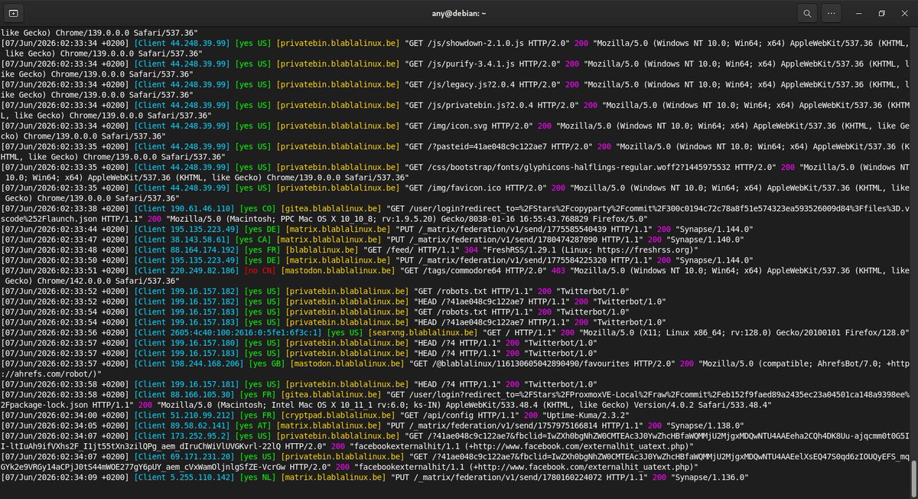Click the timestamp 07/Jun/2026:02:33:38
918x499 pixels.
[52, 208]
